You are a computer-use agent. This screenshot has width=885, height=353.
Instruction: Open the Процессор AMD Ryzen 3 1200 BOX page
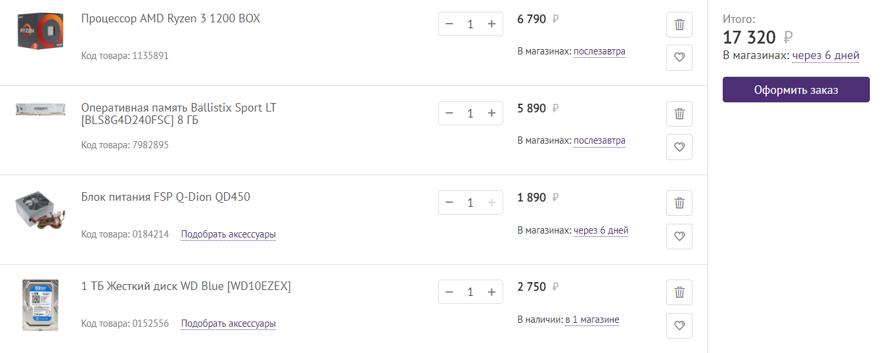(x=171, y=18)
